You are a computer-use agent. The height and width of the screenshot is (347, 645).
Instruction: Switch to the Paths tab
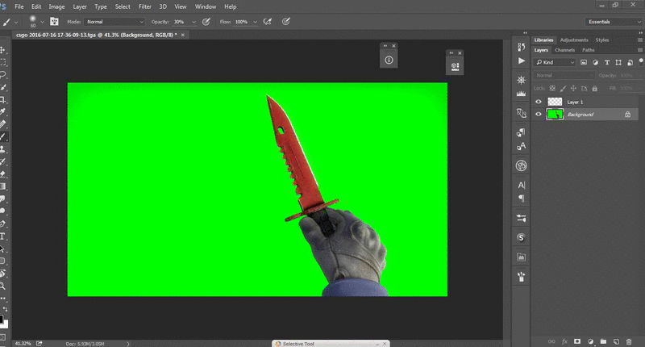[589, 50]
